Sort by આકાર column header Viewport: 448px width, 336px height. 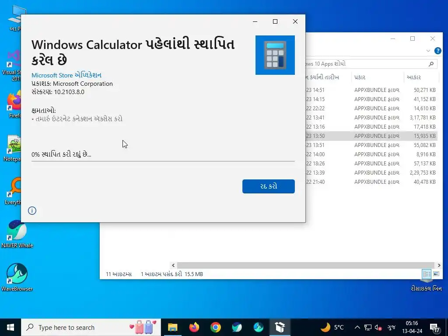point(421,77)
